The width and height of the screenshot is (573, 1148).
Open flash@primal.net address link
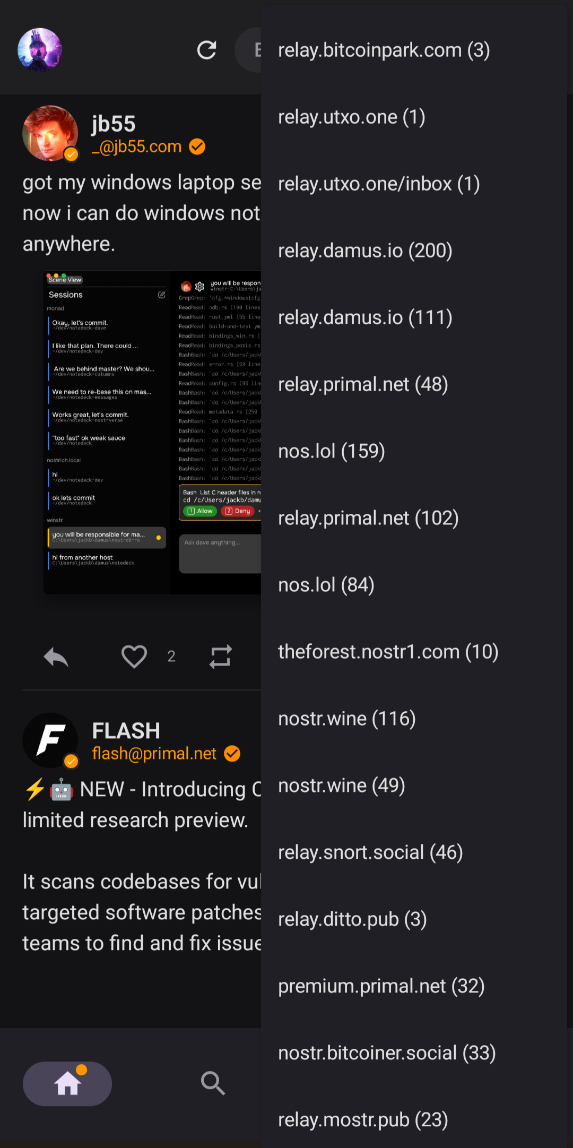tap(154, 754)
